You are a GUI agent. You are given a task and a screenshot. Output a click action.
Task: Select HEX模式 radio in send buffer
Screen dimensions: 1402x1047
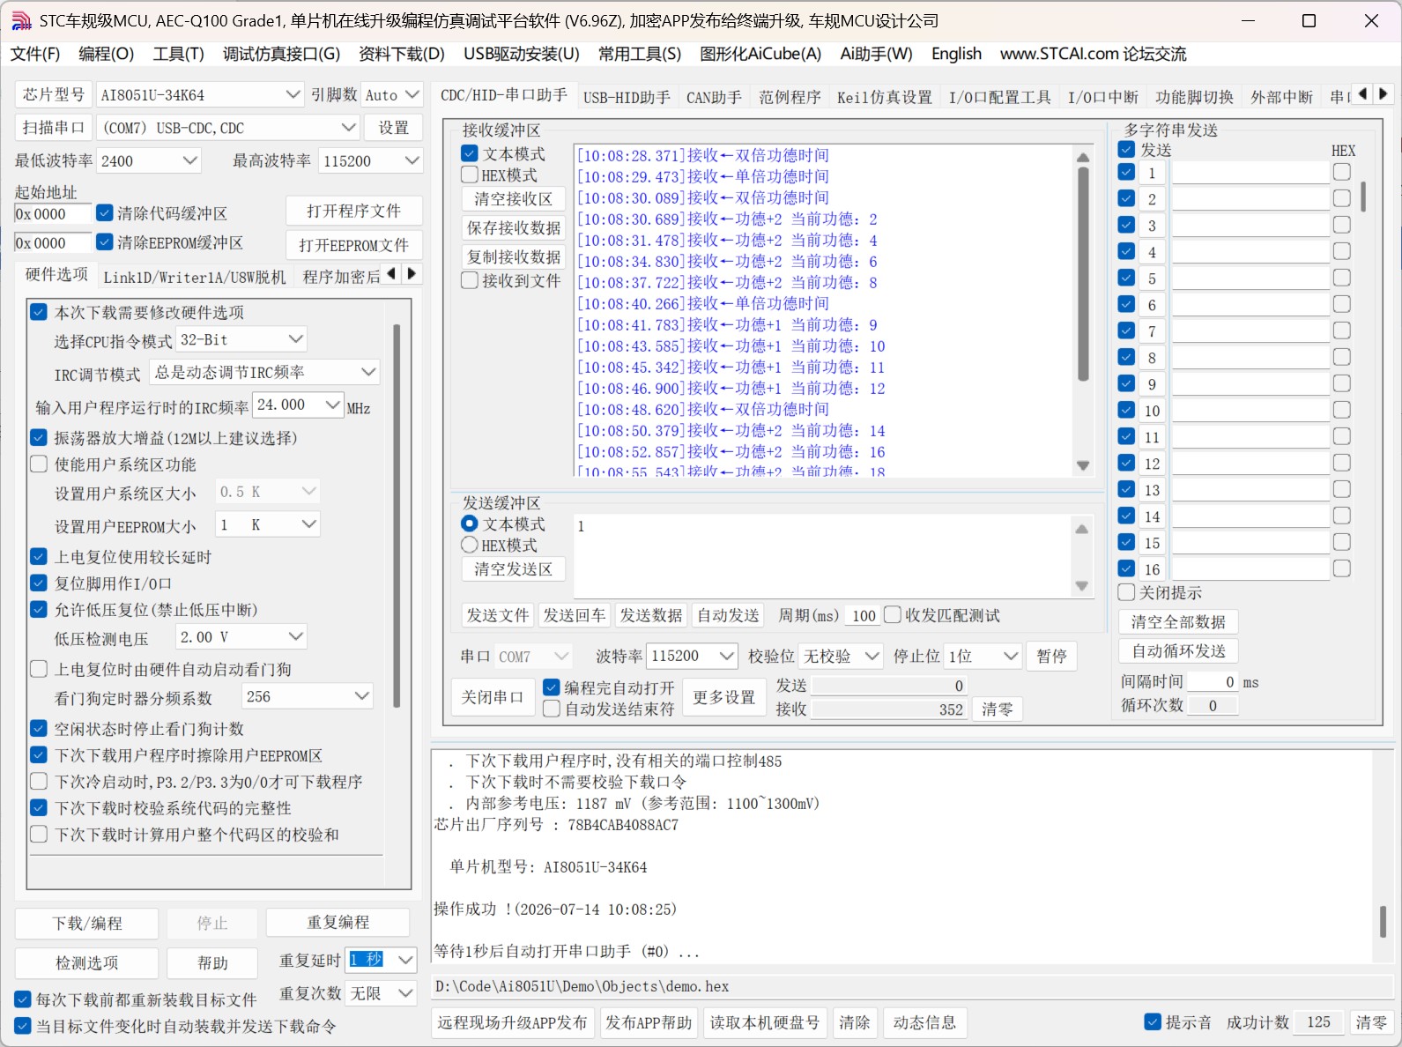470,545
